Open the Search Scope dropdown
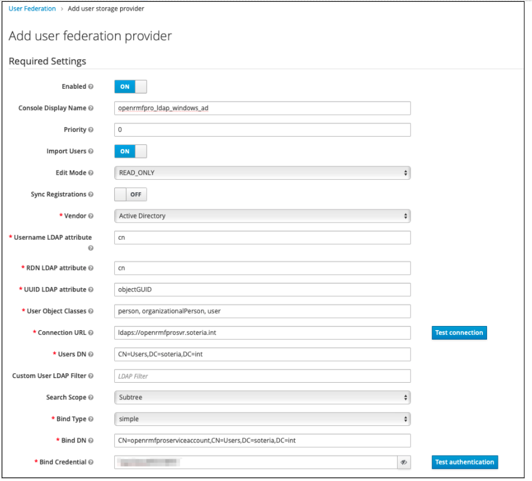Image resolution: width=532 pixels, height=481 pixels. (262, 397)
